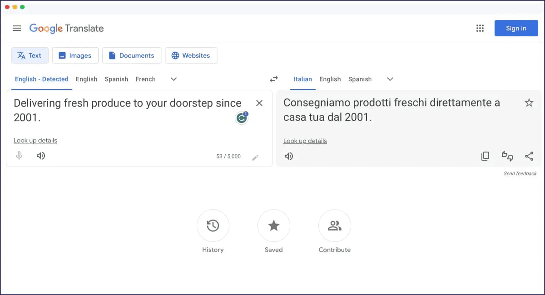Screen dimensions: 545x295
Task: Open Look up details for the translation
Action: tap(305, 141)
